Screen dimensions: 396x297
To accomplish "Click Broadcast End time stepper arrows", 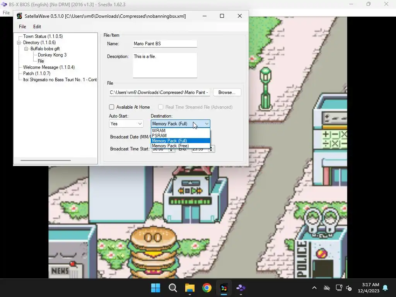I will coord(211,150).
